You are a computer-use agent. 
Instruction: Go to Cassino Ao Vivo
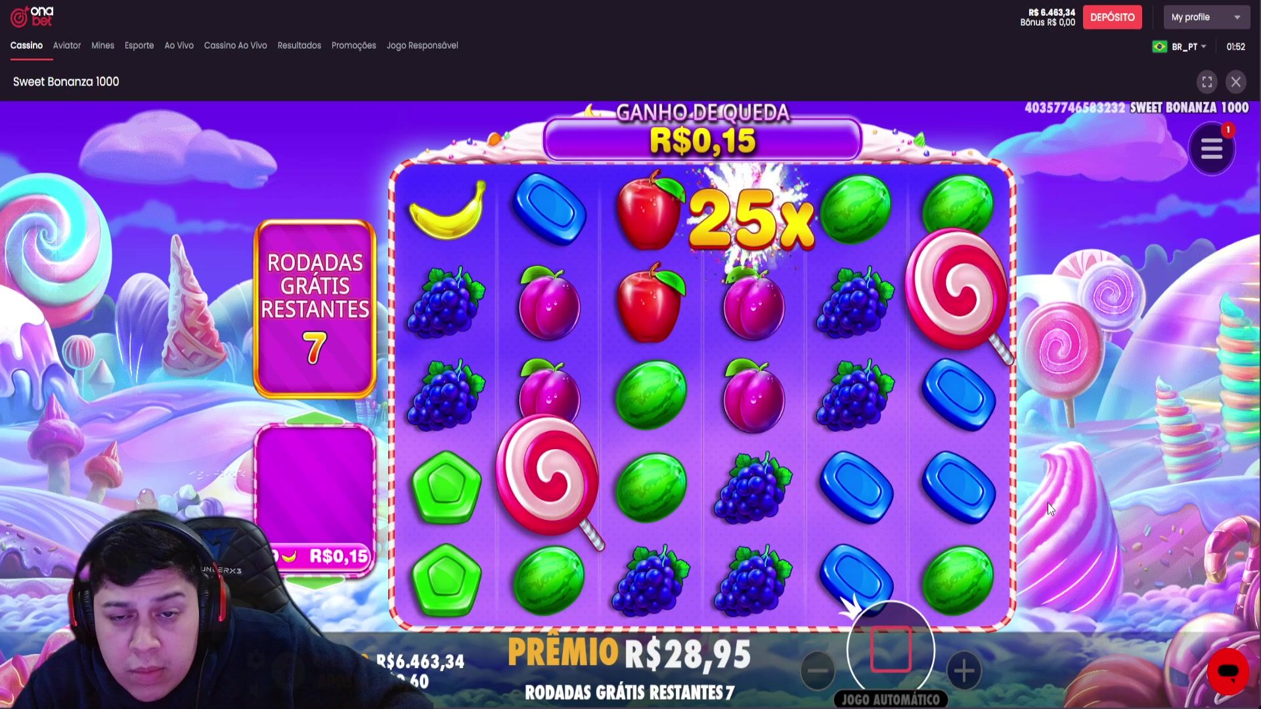click(235, 45)
